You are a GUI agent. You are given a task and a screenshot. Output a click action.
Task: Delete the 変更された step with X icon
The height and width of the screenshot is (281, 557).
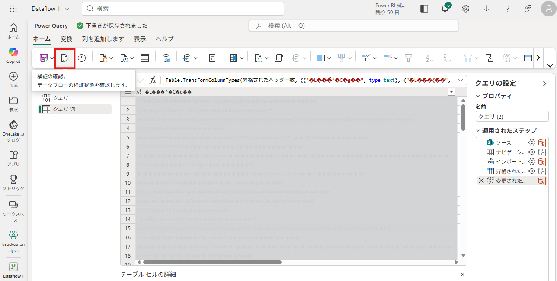[x=481, y=181]
